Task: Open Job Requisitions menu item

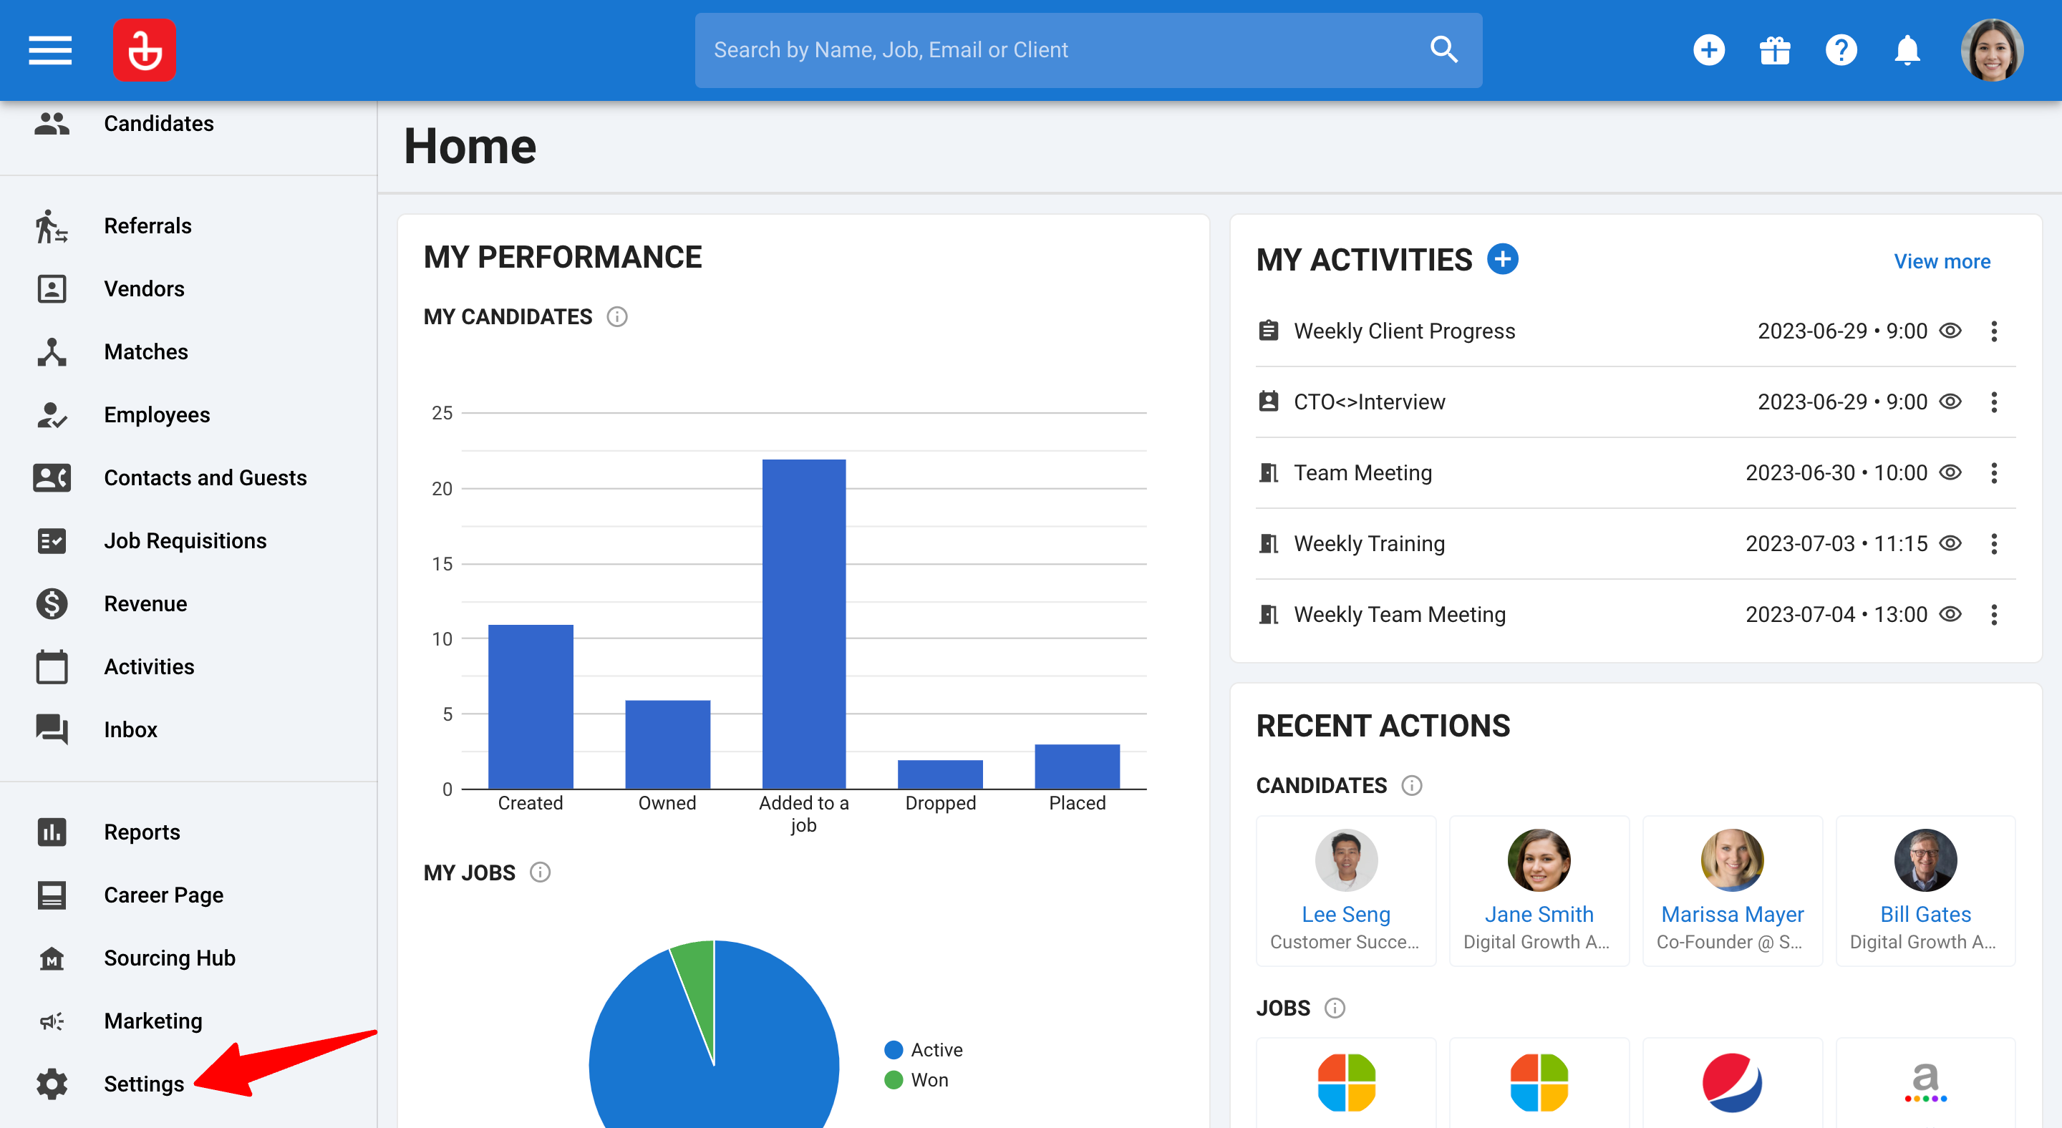Action: pyautogui.click(x=185, y=541)
